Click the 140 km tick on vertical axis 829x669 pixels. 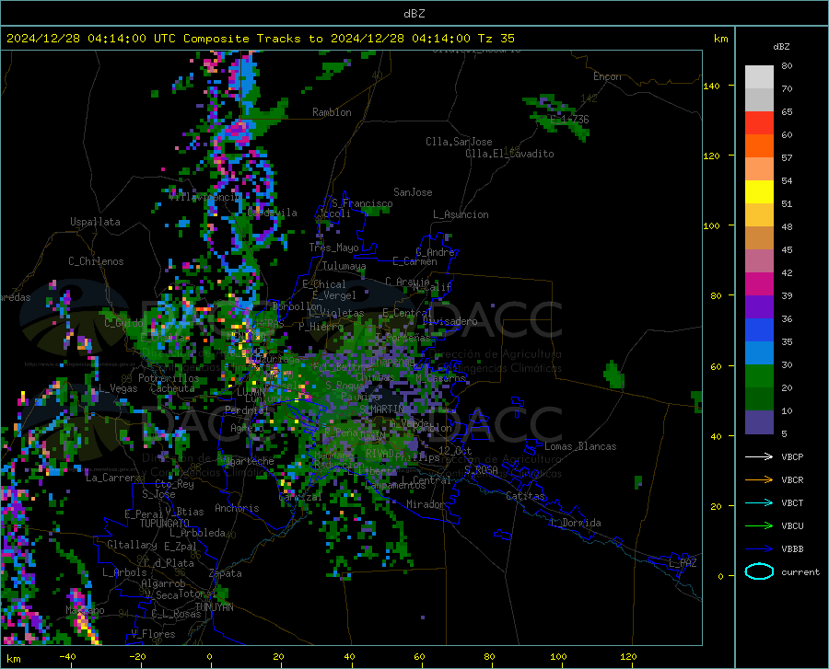tap(711, 86)
